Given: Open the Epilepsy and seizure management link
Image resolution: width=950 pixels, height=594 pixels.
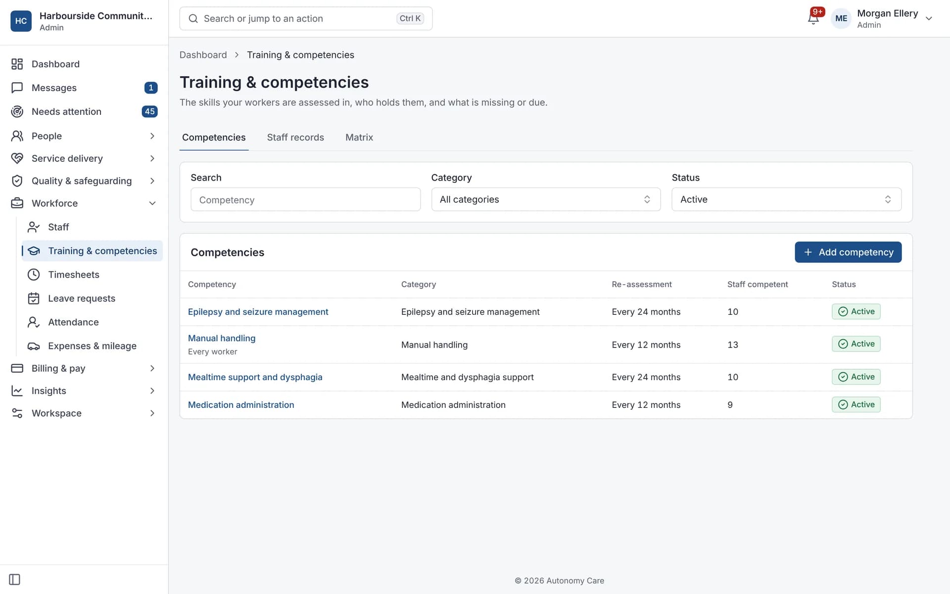Looking at the screenshot, I should click(258, 311).
